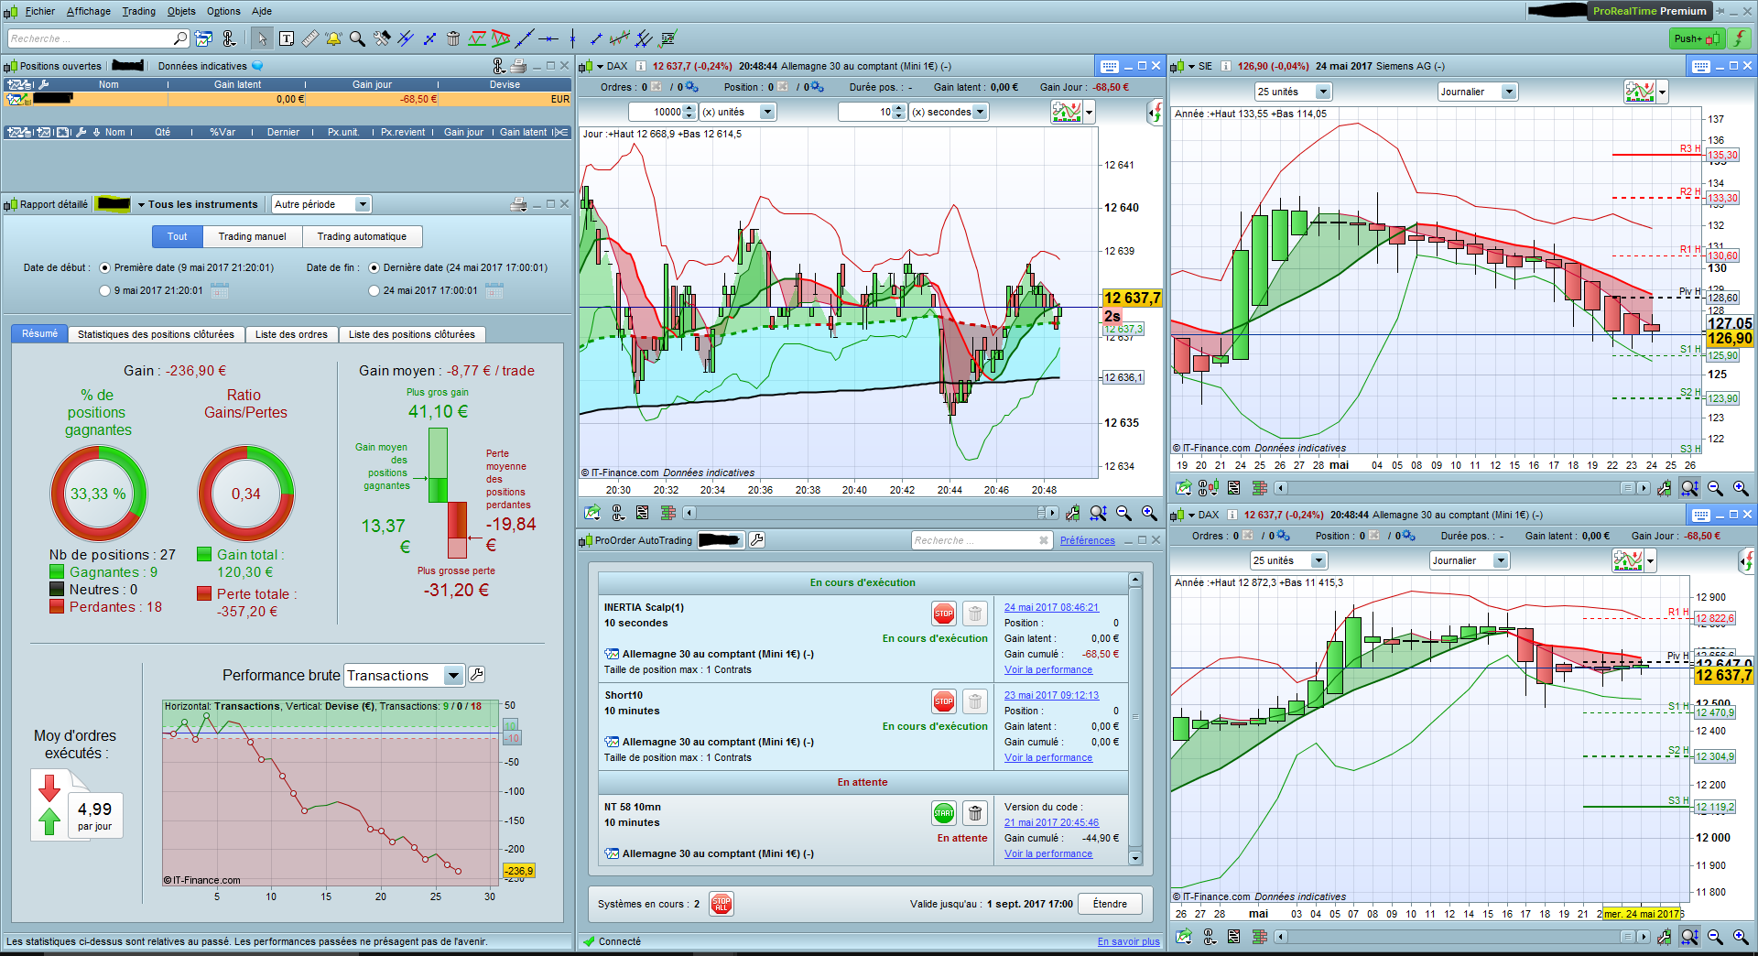
Task: Open Liste des positions clôturées tab
Action: 412,334
